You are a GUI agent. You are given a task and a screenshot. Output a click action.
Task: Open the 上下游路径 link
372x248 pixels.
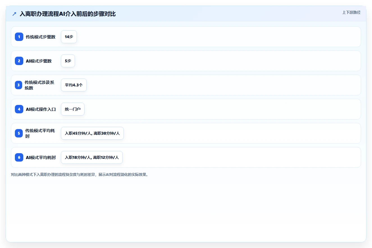351,13
